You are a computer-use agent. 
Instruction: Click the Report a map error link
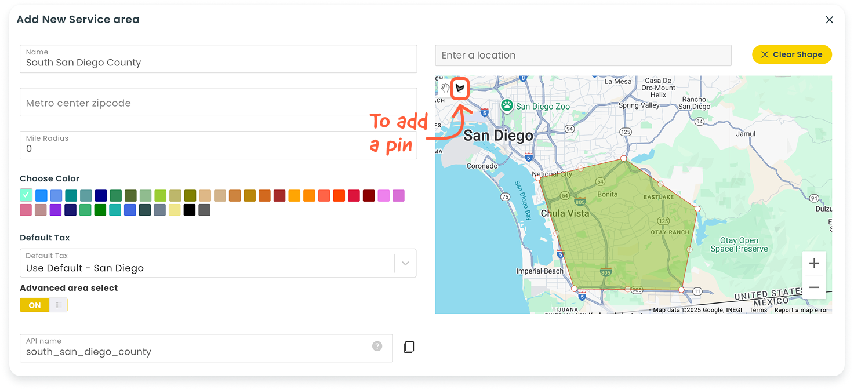(801, 309)
